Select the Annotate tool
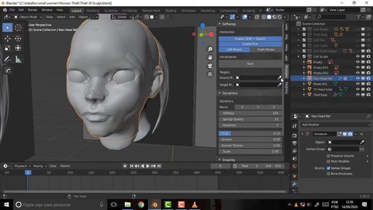Image resolution: width=373 pixels, height=210 pixels. (x=8, y=60)
